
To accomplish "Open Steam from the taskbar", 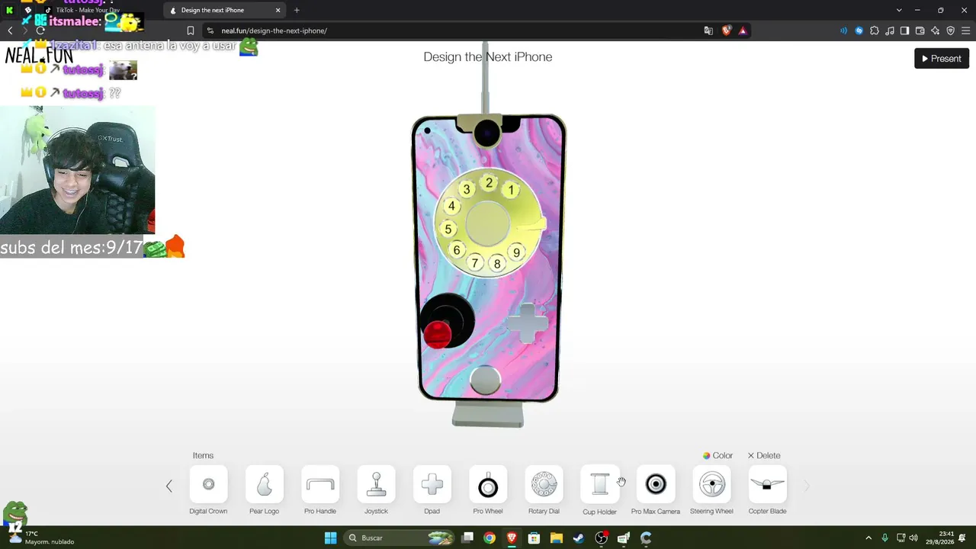I will point(579,538).
